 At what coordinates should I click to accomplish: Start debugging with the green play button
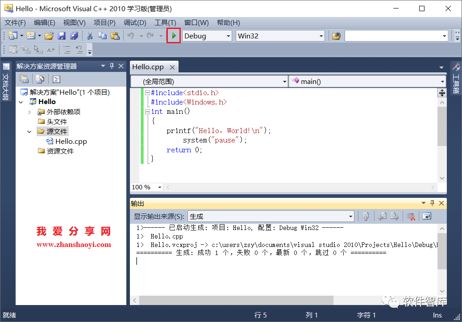pyautogui.click(x=174, y=36)
